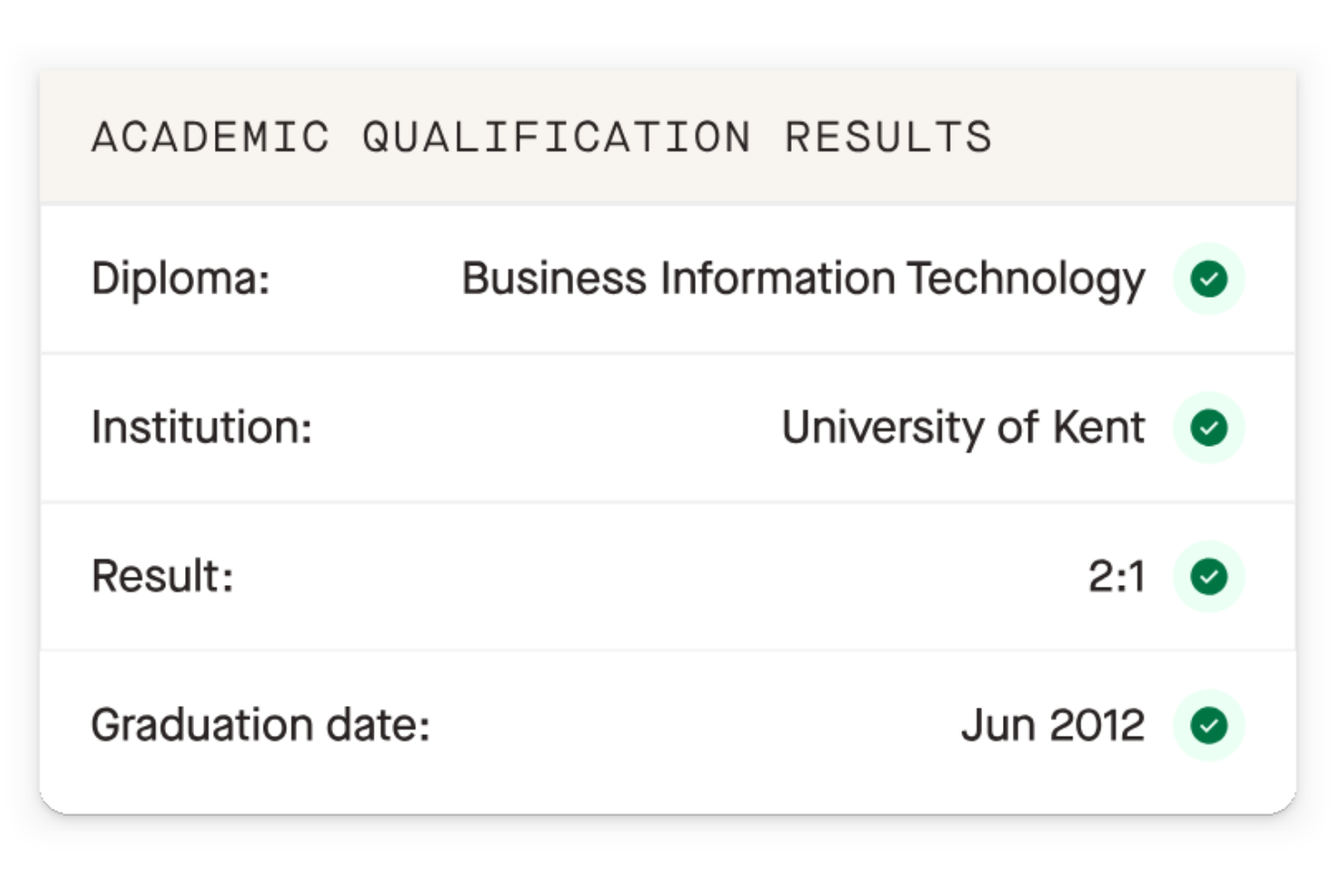1336x891 pixels.
Task: Click the word "RESULTS" in the header
Action: [x=888, y=138]
